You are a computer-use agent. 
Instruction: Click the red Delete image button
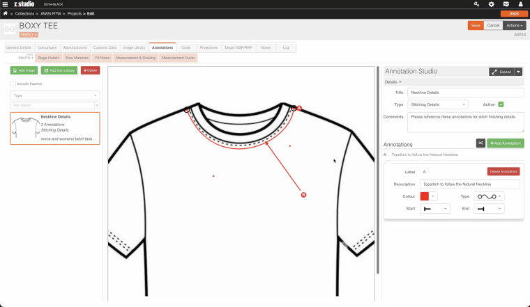pyautogui.click(x=90, y=70)
